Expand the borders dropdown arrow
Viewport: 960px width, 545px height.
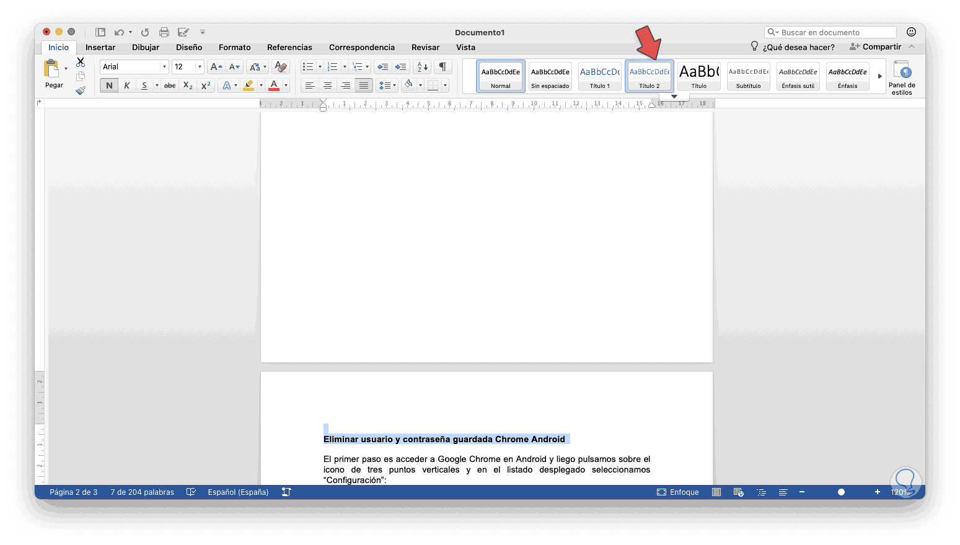445,85
